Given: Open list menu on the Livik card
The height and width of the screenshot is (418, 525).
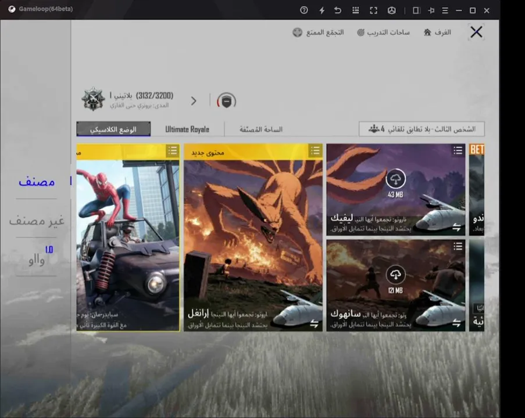Looking at the screenshot, I should point(458,150).
